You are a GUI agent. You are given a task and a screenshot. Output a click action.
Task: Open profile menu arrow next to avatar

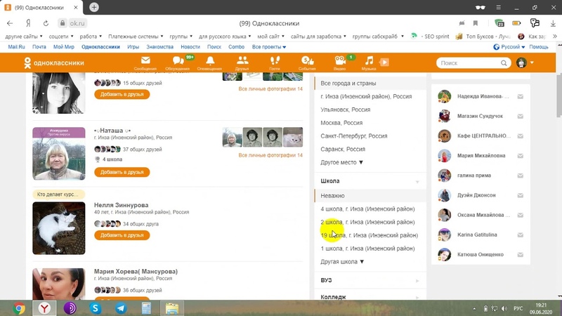[x=532, y=62]
